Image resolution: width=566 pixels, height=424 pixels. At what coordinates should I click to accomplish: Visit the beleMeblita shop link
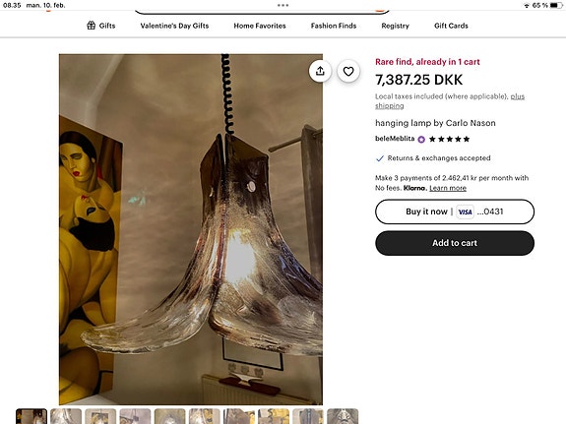pos(395,139)
